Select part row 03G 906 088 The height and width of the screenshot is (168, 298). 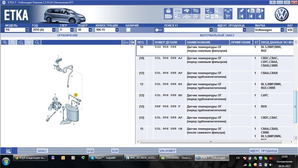[215, 50]
